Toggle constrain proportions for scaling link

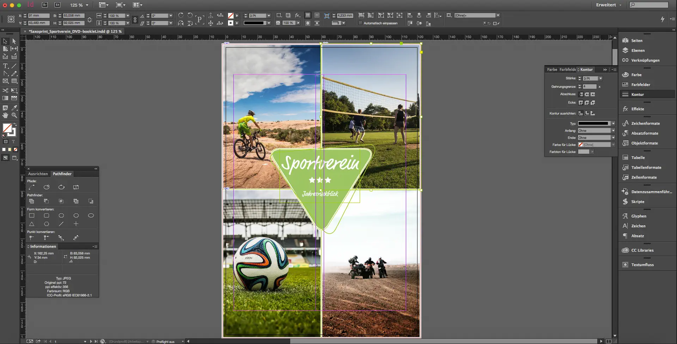tap(135, 20)
